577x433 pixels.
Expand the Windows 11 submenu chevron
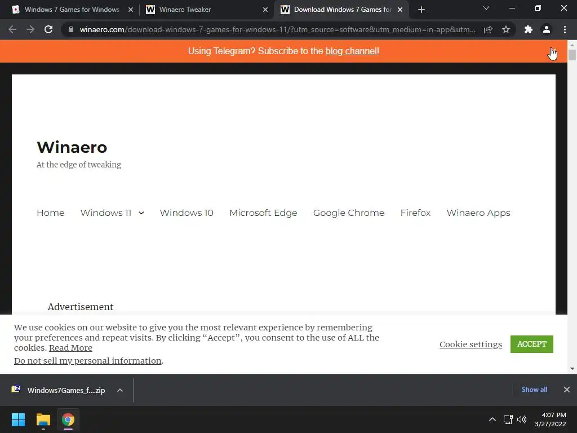(141, 213)
